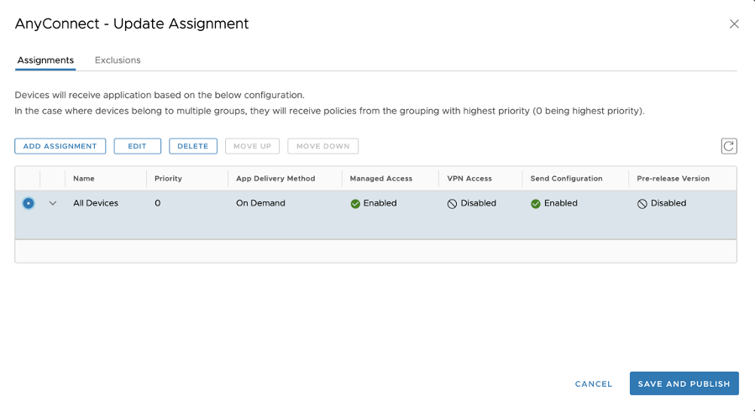Click the Name column header
The width and height of the screenshot is (755, 412).
(84, 178)
